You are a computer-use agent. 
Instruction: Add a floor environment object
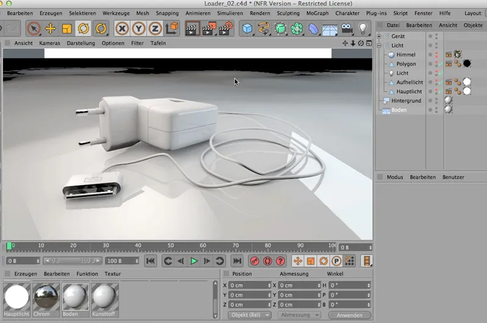tap(330, 29)
